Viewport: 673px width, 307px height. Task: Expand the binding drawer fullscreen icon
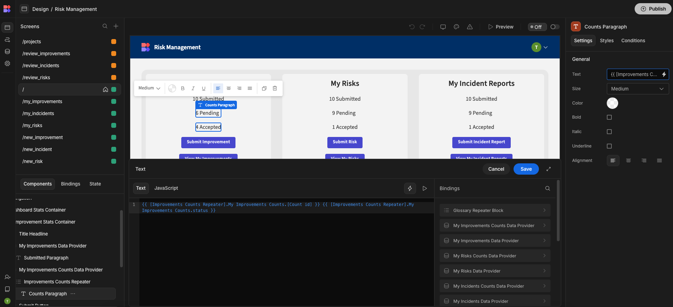tap(548, 169)
